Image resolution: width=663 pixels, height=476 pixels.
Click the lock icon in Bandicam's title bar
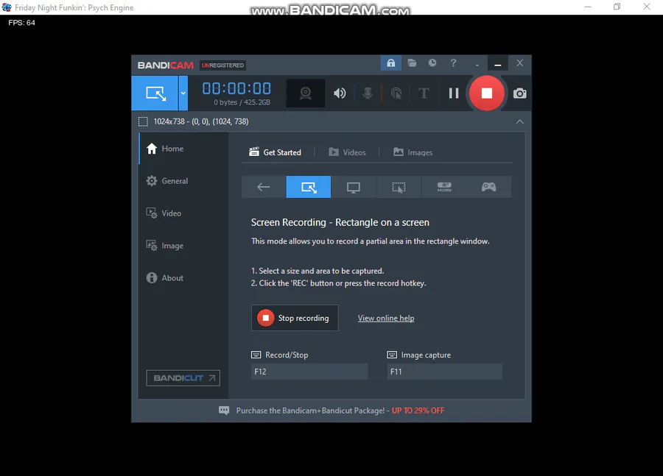tap(390, 63)
